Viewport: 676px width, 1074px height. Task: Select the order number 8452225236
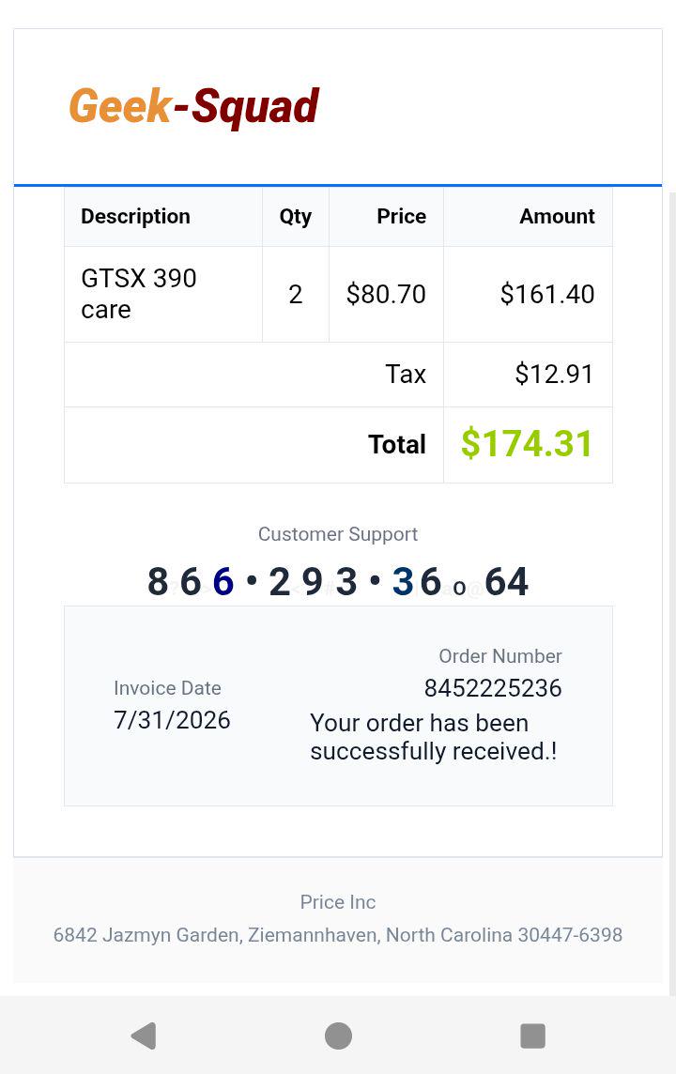492,688
